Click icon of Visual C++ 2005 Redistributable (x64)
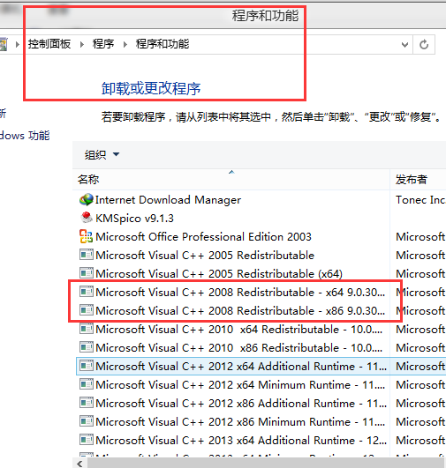The image size is (446, 468). (87, 273)
